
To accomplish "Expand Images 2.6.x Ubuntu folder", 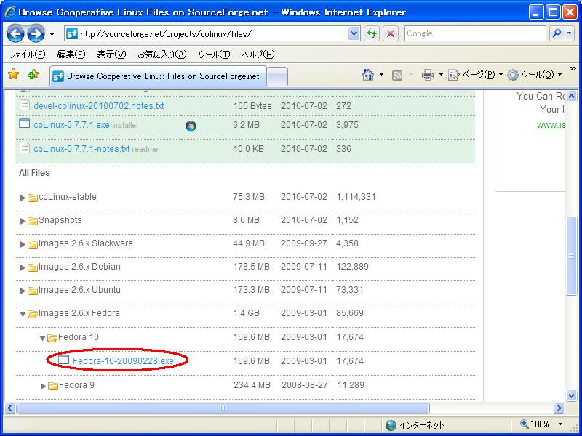I will (23, 291).
